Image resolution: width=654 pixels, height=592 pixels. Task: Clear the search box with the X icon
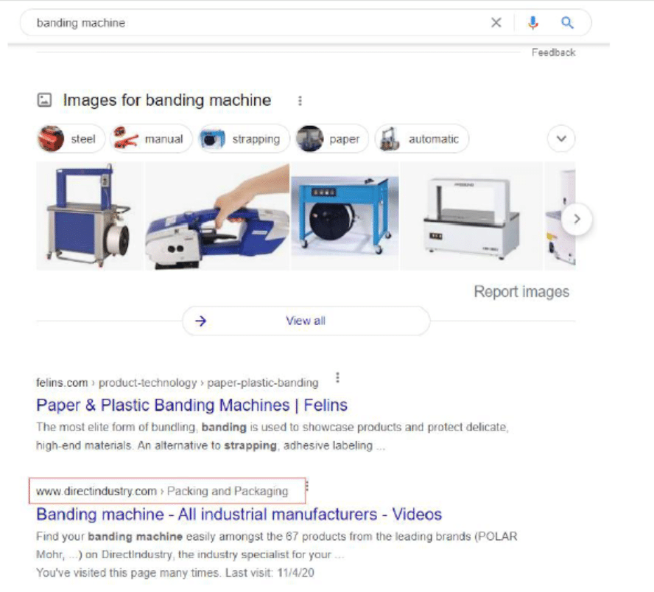coord(496,23)
